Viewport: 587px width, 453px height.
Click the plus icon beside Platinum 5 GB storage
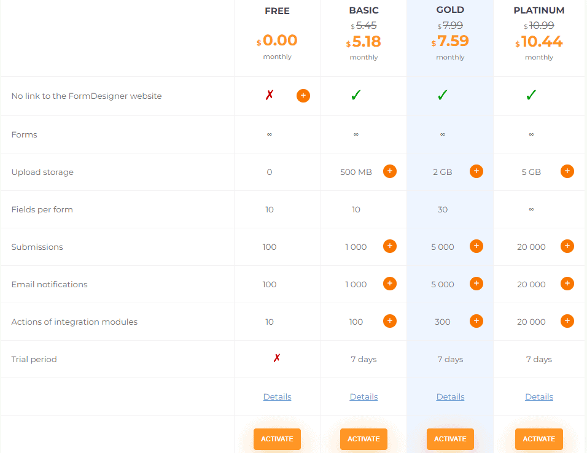point(567,171)
